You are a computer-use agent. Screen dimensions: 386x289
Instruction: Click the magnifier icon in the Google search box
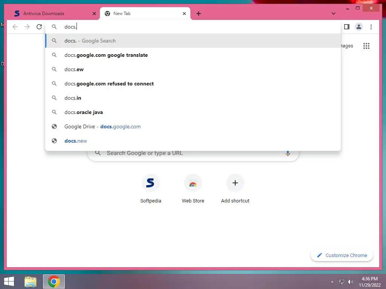click(x=98, y=153)
